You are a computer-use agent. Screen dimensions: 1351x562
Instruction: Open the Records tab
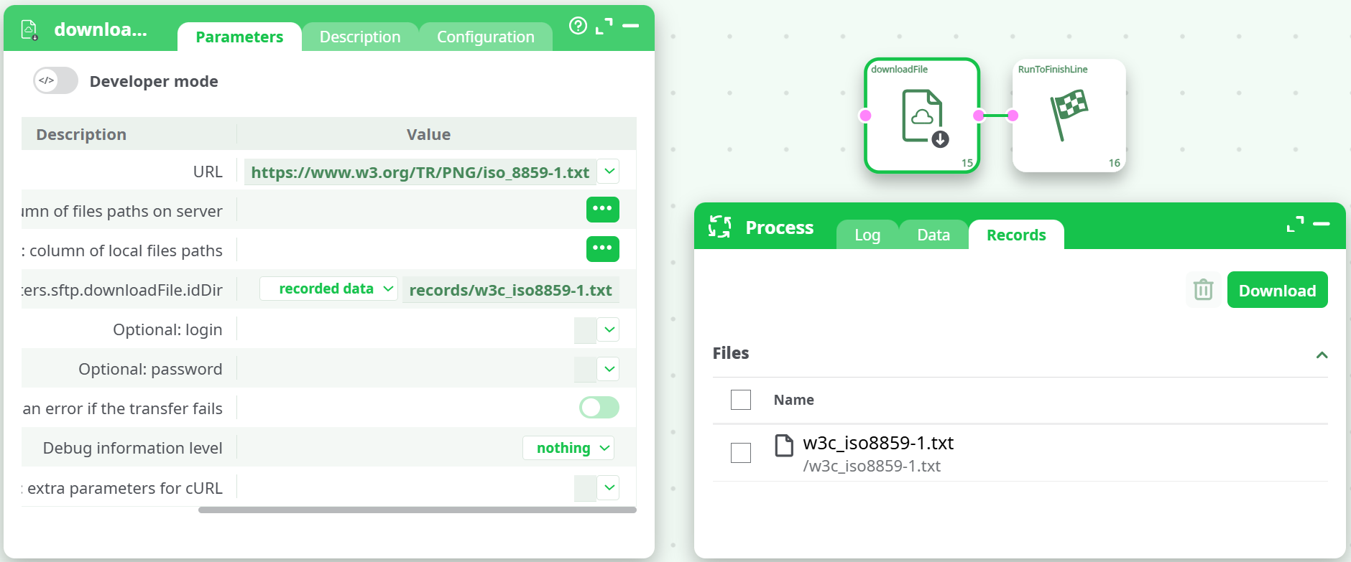pyautogui.click(x=1016, y=235)
